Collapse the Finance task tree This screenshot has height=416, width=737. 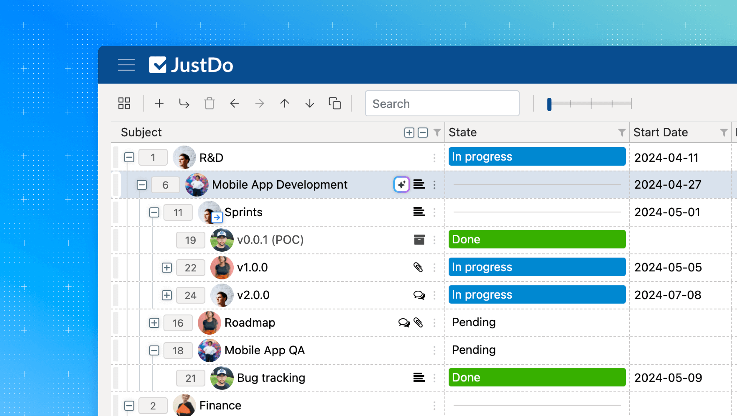click(129, 406)
